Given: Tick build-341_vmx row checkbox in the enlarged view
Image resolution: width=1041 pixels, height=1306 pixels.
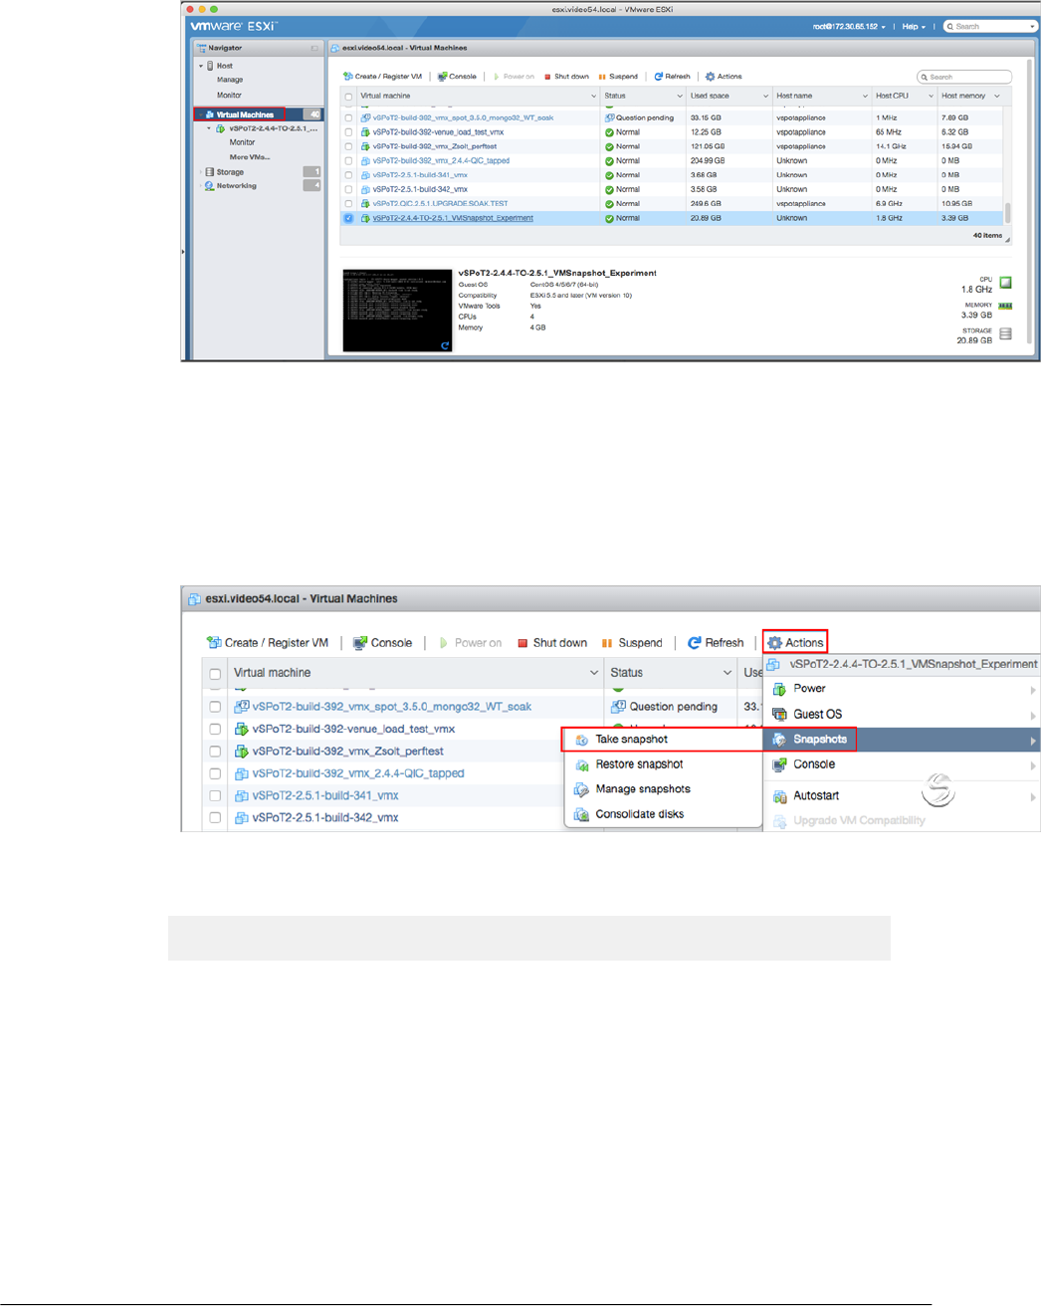Looking at the screenshot, I should 215,795.
